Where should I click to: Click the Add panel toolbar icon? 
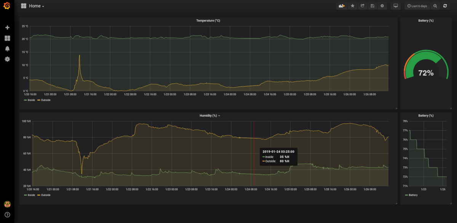[342, 6]
